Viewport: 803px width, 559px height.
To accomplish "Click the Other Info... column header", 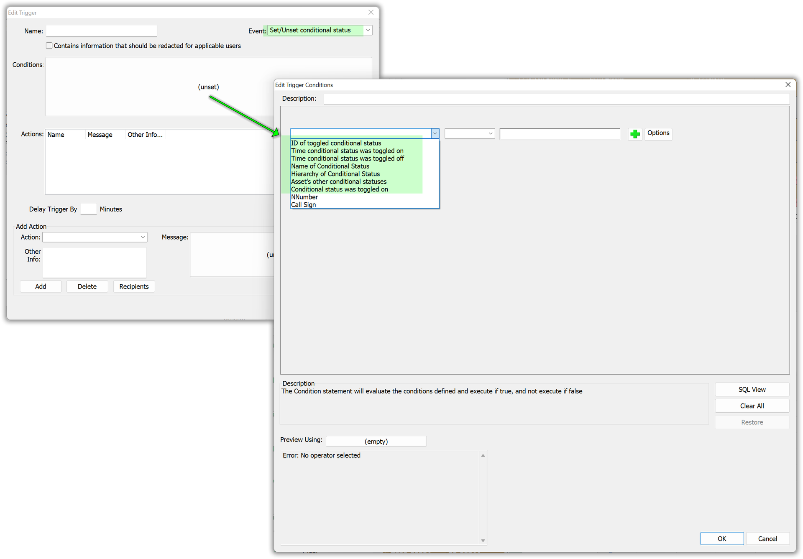I will coord(145,135).
